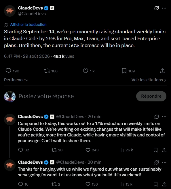
Task: Open Grok icon on the main post header
Action: point(157,8)
